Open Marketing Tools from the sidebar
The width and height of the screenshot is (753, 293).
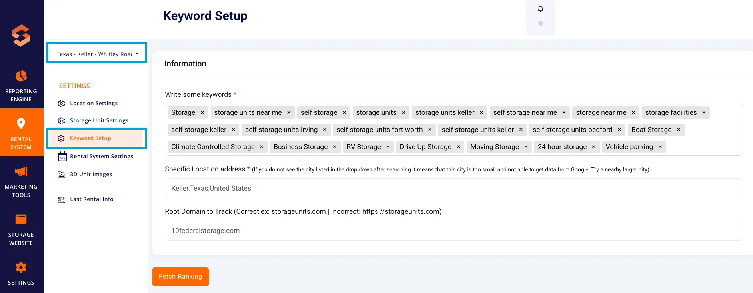(21, 182)
